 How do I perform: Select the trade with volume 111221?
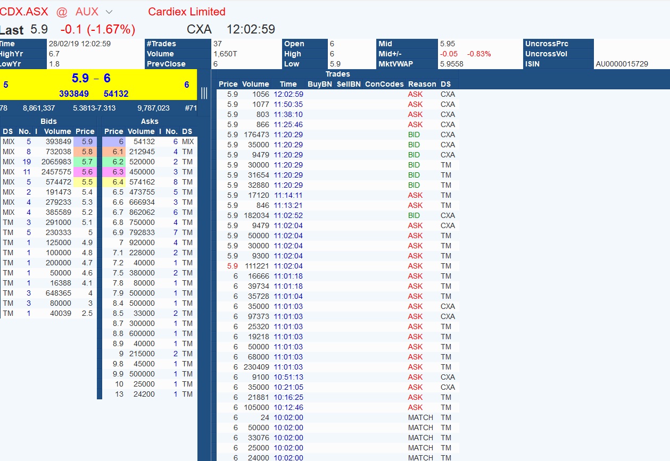[x=338, y=266]
